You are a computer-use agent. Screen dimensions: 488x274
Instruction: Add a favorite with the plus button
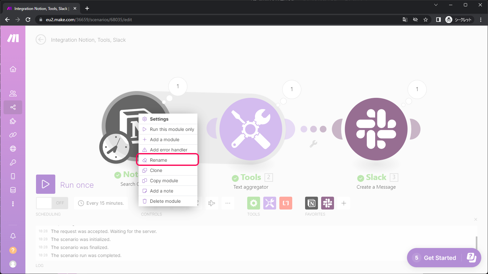[344, 203]
